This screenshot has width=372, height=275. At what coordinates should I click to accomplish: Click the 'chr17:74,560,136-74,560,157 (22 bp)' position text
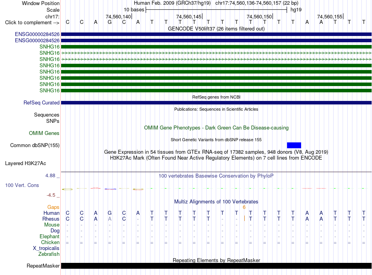257,3
